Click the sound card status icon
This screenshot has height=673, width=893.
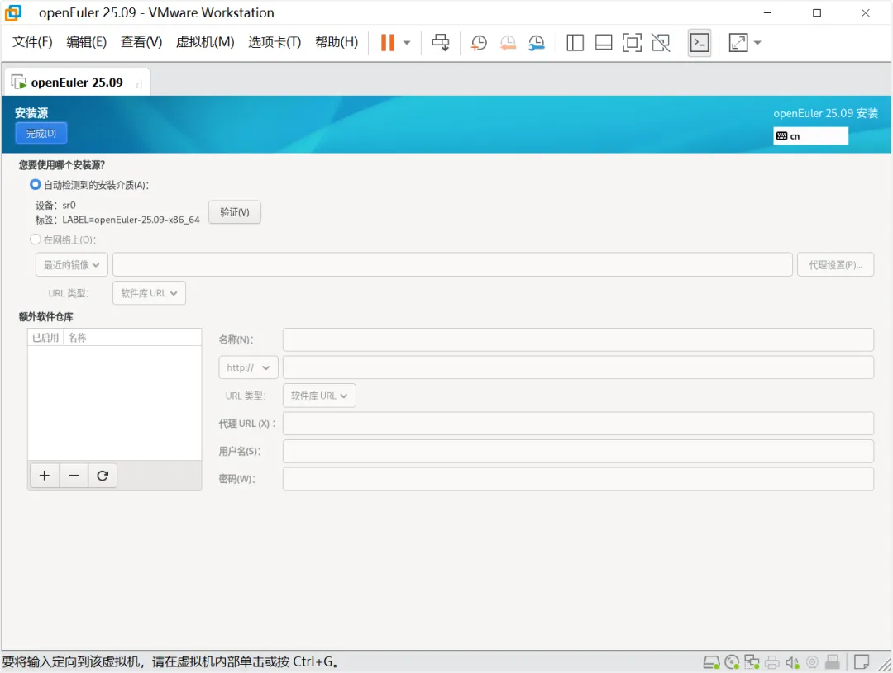pyautogui.click(x=792, y=662)
